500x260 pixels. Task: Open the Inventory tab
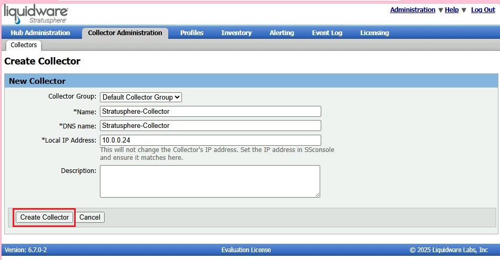pos(236,32)
